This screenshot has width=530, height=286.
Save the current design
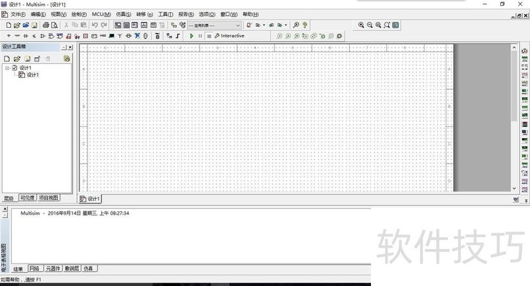34,25
